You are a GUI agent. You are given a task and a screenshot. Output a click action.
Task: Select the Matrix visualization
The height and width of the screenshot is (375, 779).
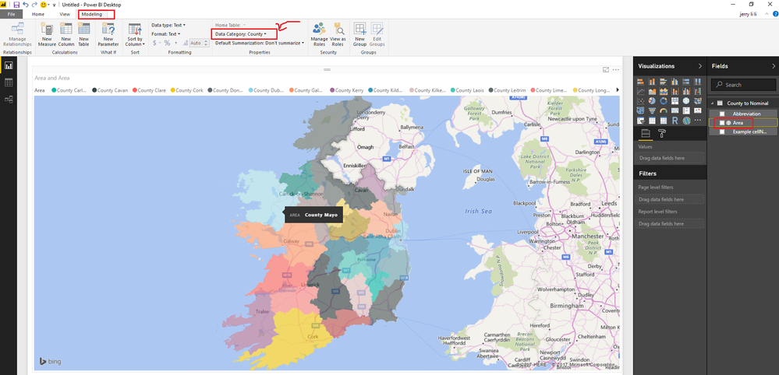(664, 120)
